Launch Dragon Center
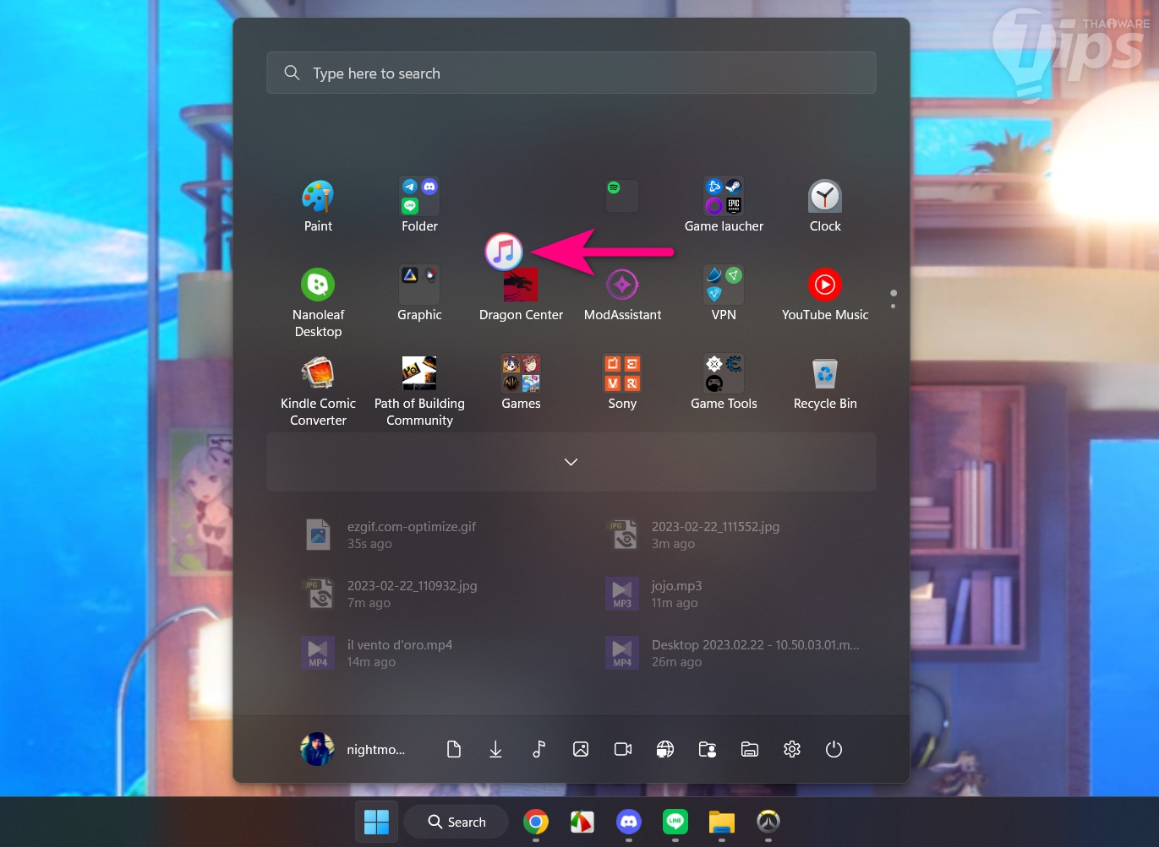 coord(521,294)
